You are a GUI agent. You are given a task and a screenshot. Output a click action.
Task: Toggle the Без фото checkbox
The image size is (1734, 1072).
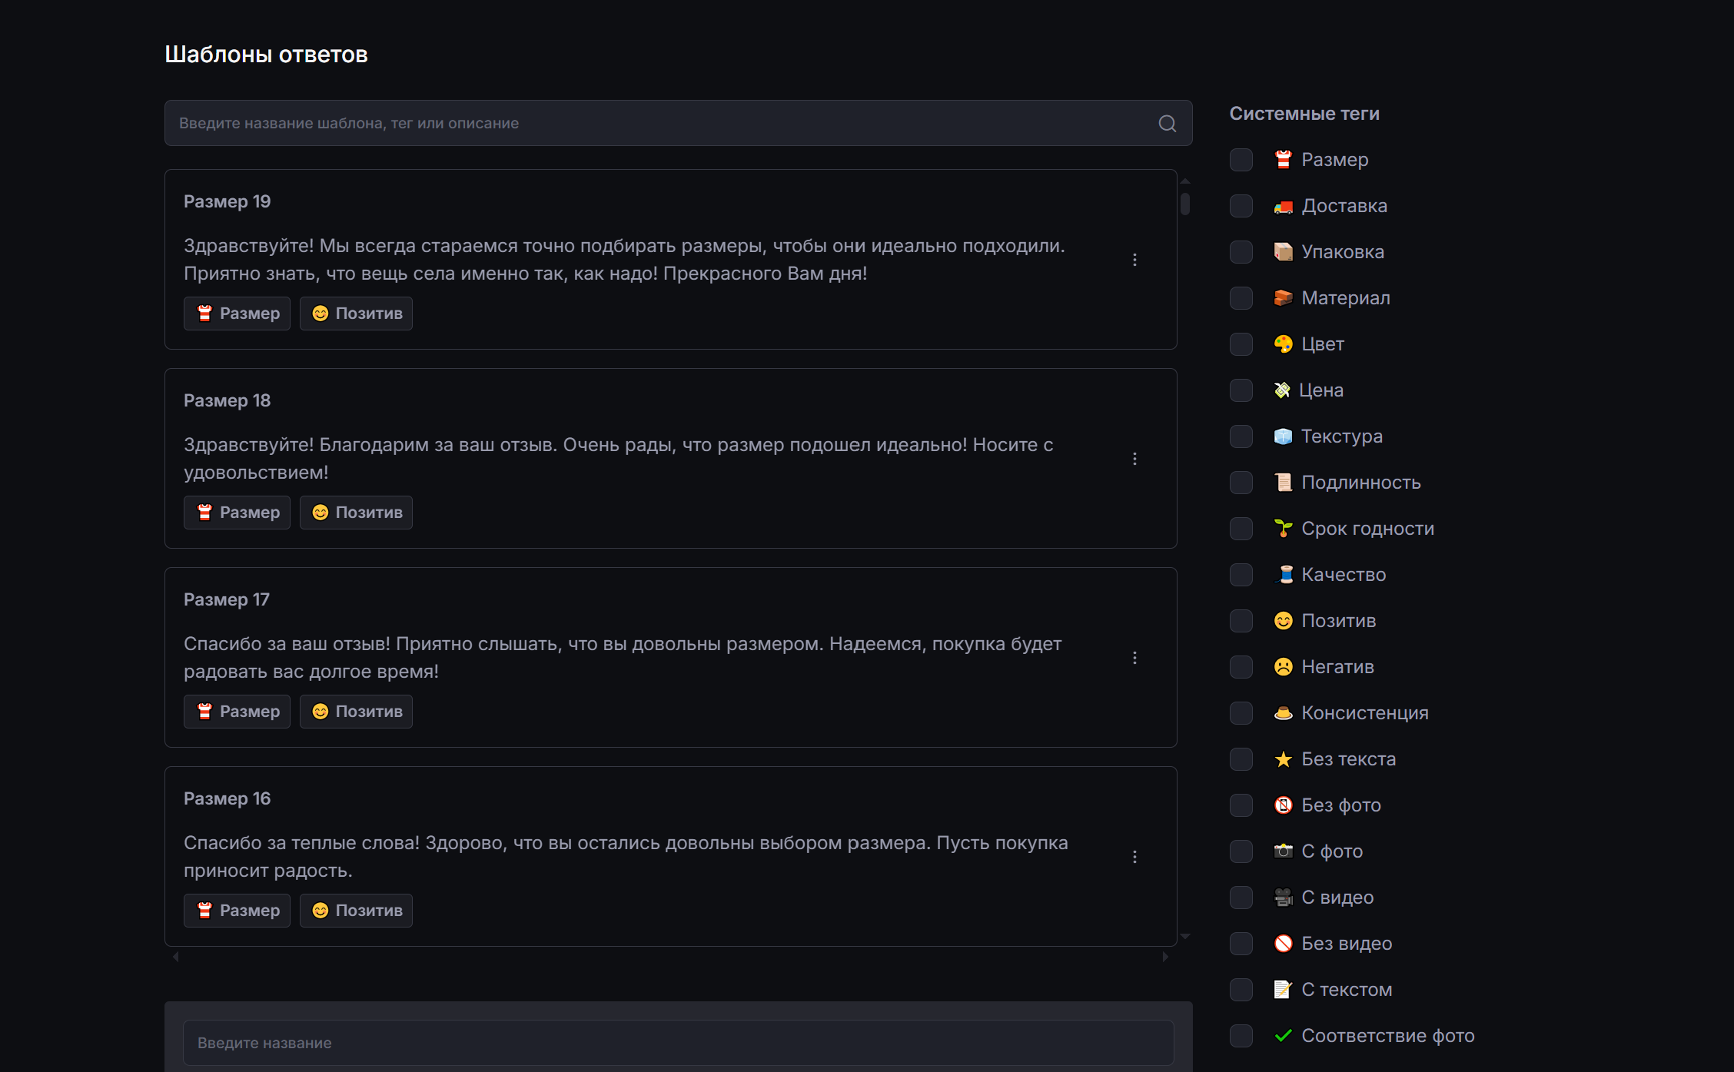coord(1241,805)
